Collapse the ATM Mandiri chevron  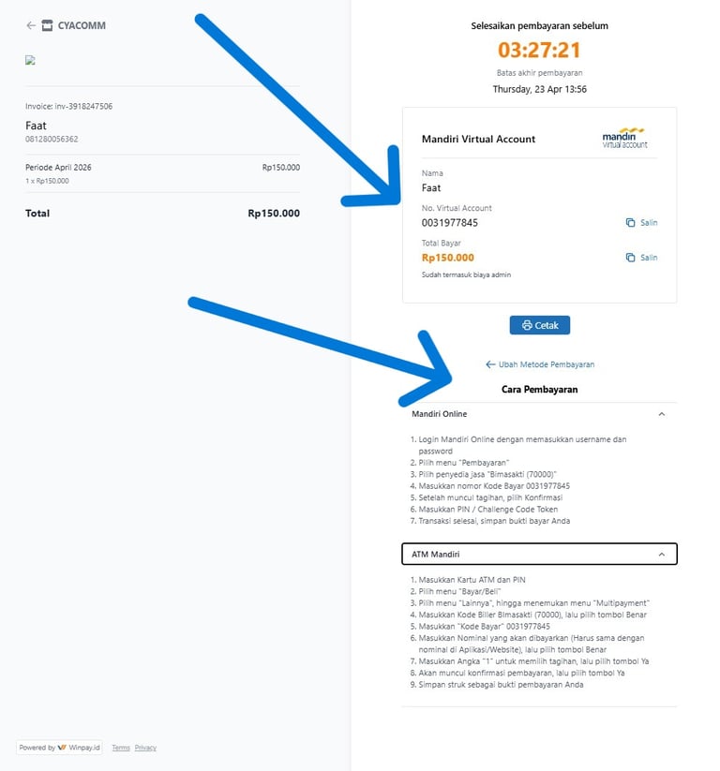[661, 555]
